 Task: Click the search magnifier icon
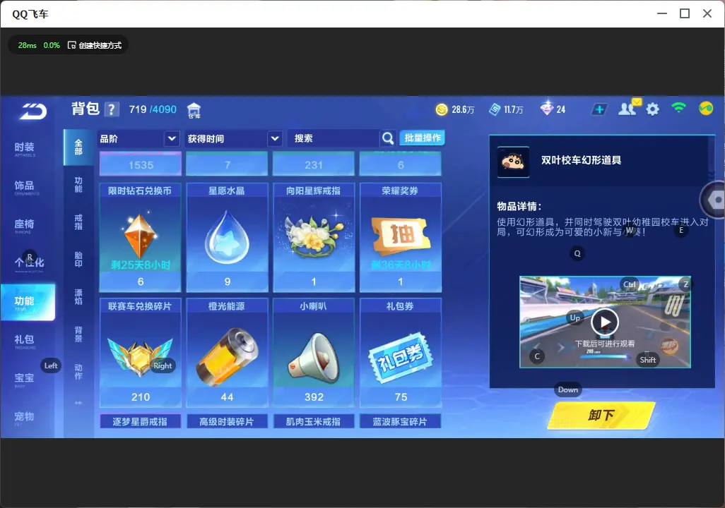(388, 138)
